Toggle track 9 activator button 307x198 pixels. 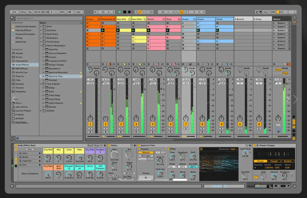221,124
